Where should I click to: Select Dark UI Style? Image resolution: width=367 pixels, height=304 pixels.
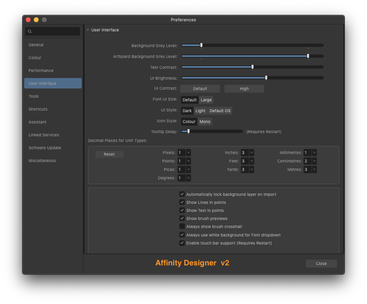tap(187, 111)
